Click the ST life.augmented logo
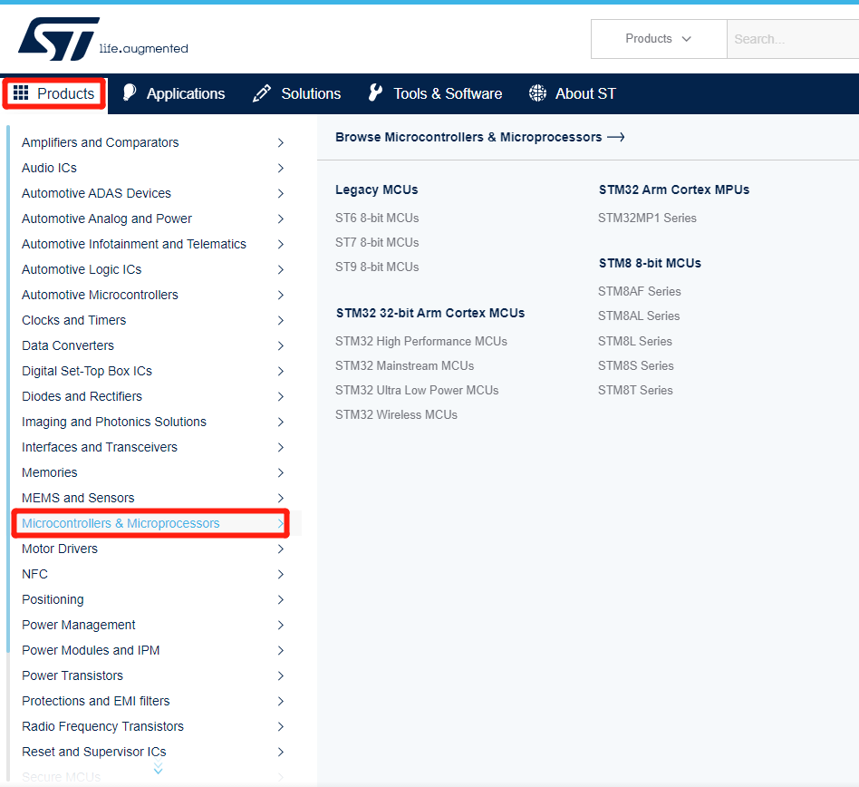Viewport: 859px width, 787px height. point(103,38)
